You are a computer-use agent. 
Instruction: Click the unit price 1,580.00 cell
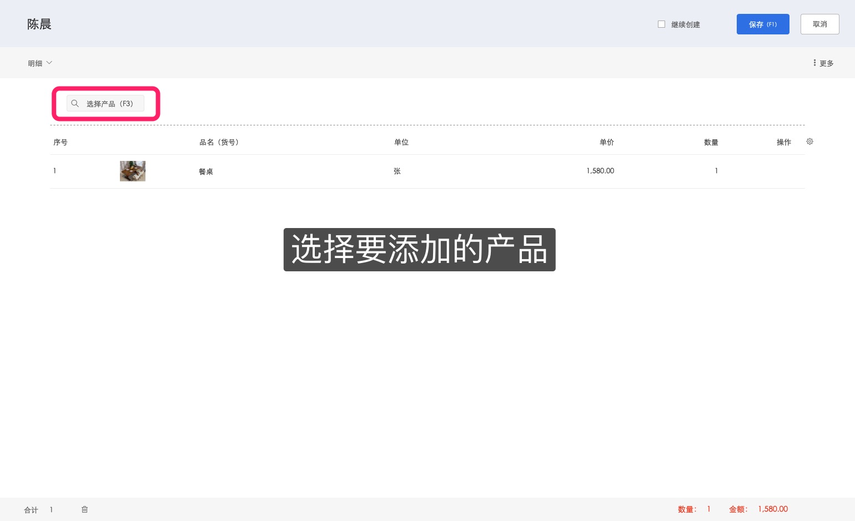[600, 171]
